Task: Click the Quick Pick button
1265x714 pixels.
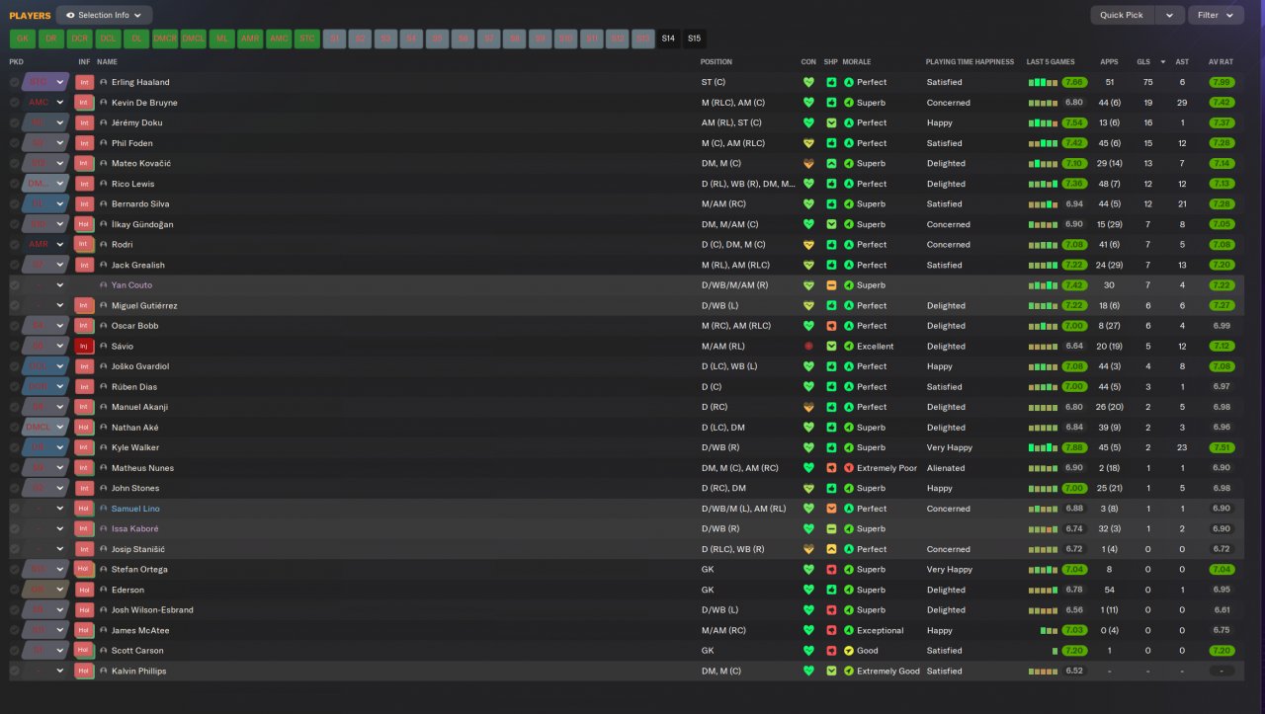Action: point(1122,15)
